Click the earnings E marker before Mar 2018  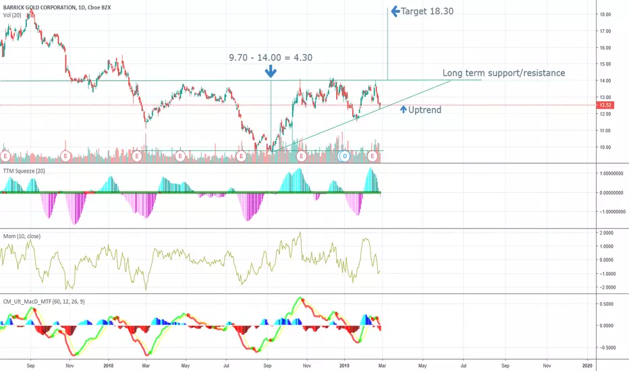point(137,156)
